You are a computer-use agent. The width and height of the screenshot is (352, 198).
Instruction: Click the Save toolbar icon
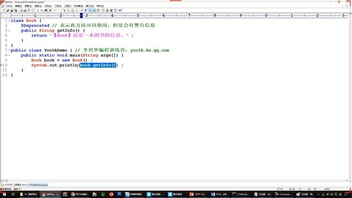12,10
